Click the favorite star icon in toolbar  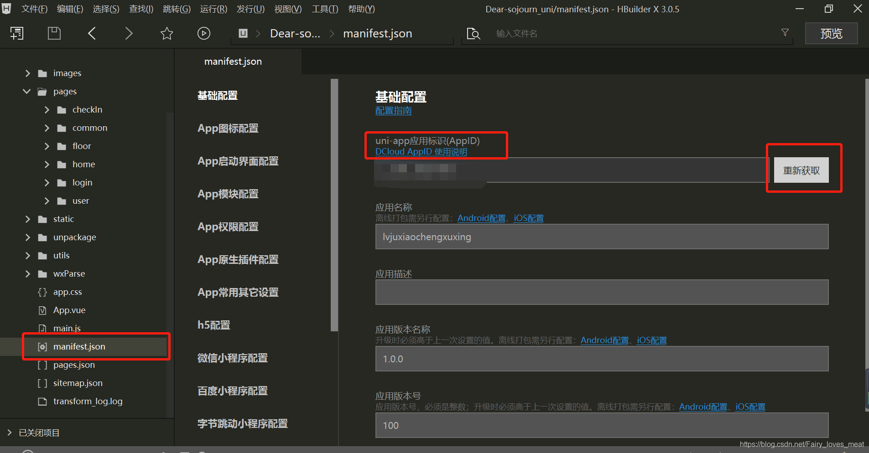coord(167,33)
